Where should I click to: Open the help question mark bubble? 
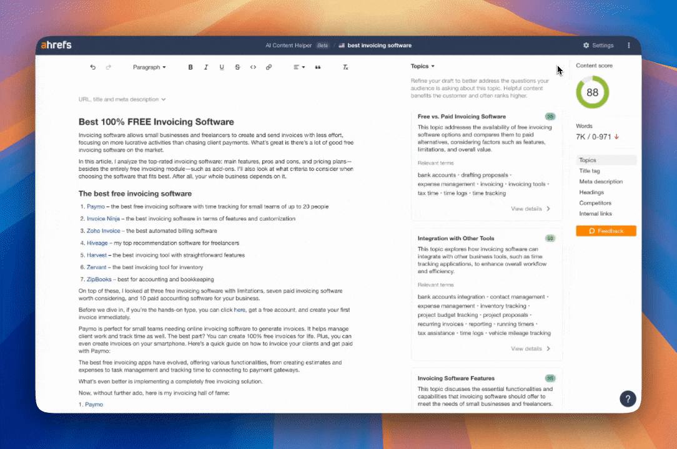point(628,398)
